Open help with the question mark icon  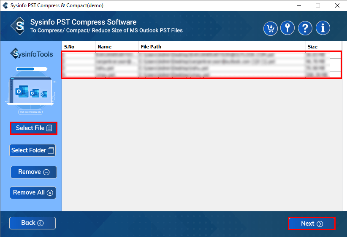(305, 28)
